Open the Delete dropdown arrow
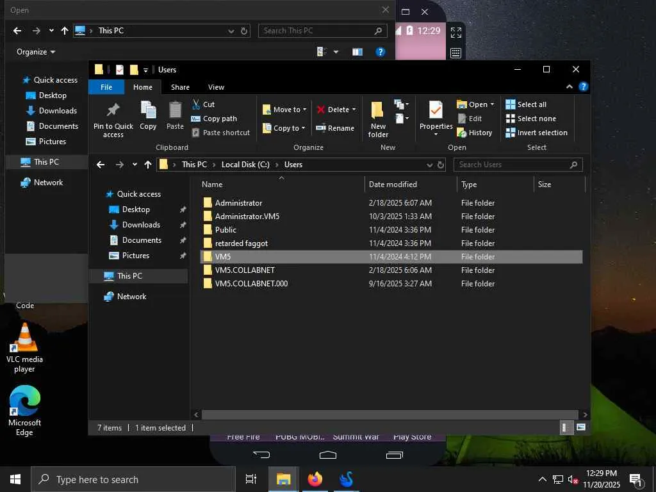Screen dimensions: 656x492 click(x=354, y=110)
